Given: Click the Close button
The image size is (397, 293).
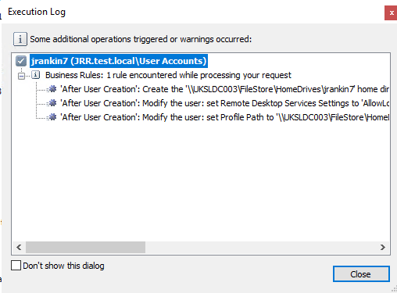Looking at the screenshot, I should coord(361,274).
